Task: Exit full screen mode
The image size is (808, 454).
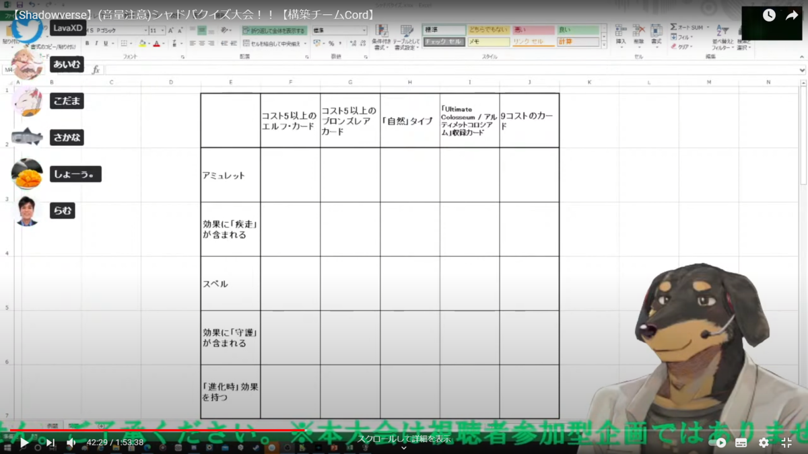Action: click(x=786, y=443)
